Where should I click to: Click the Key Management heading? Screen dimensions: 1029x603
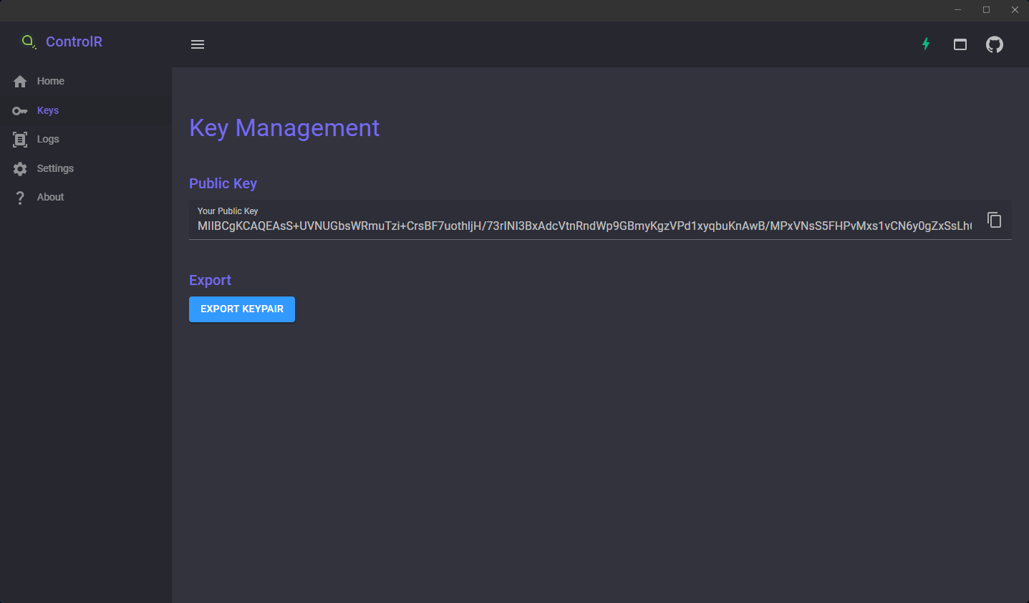point(284,127)
